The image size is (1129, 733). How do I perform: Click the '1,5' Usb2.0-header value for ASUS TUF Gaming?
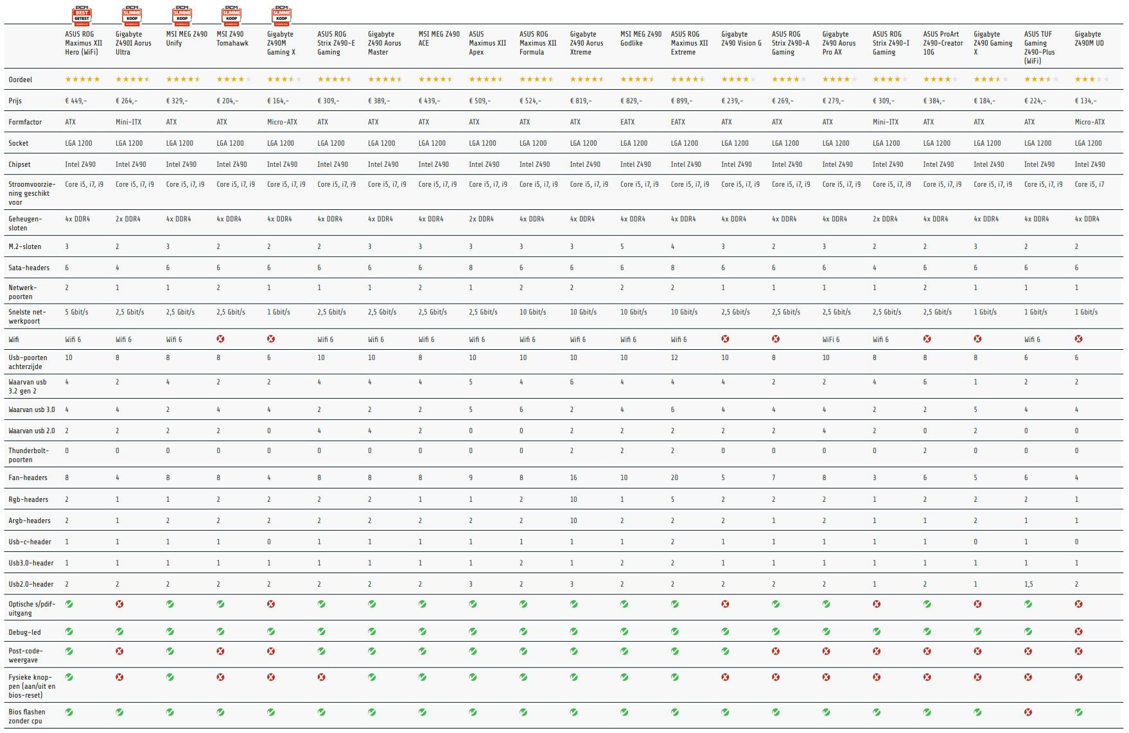click(1029, 584)
